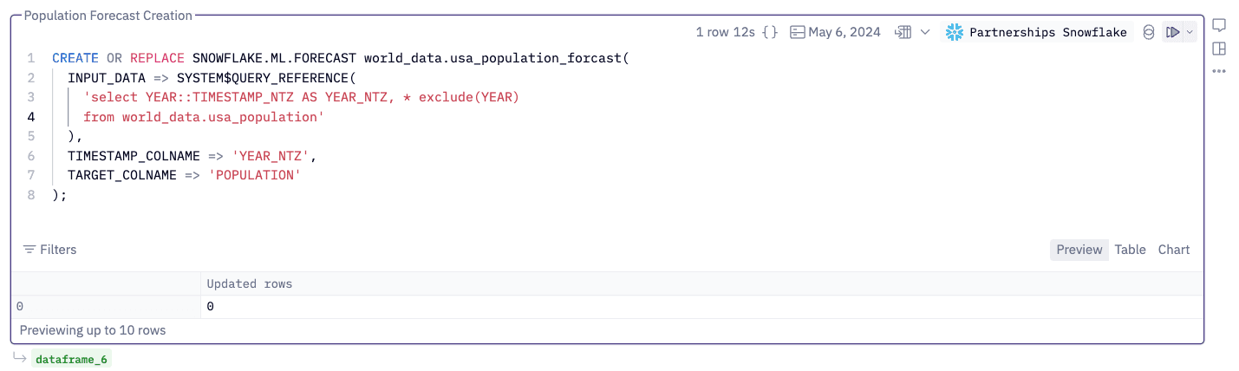Expand the run options dropdown arrow

click(x=1190, y=32)
